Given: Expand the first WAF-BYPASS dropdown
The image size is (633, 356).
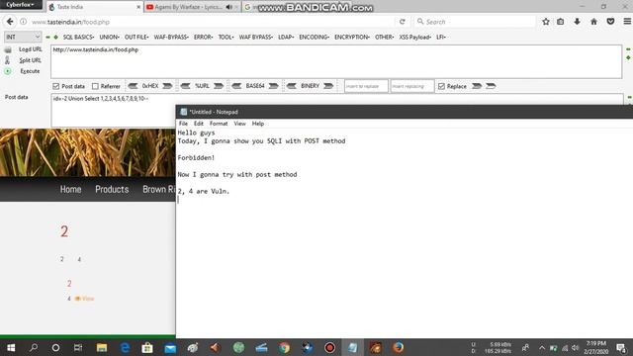Looking at the screenshot, I should (x=171, y=37).
